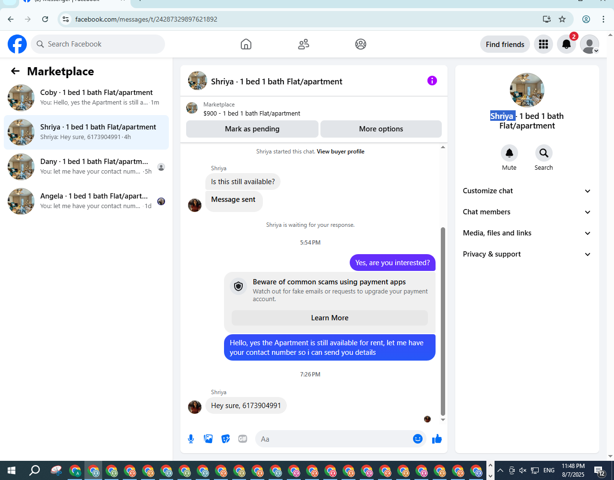614x480 pixels.
Task: Send a voice clip with microphone icon
Action: point(191,439)
